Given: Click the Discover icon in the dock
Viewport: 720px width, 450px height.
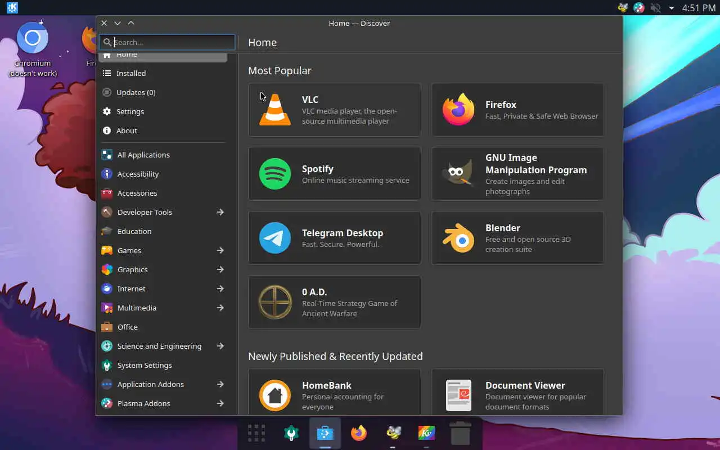Looking at the screenshot, I should [x=325, y=433].
